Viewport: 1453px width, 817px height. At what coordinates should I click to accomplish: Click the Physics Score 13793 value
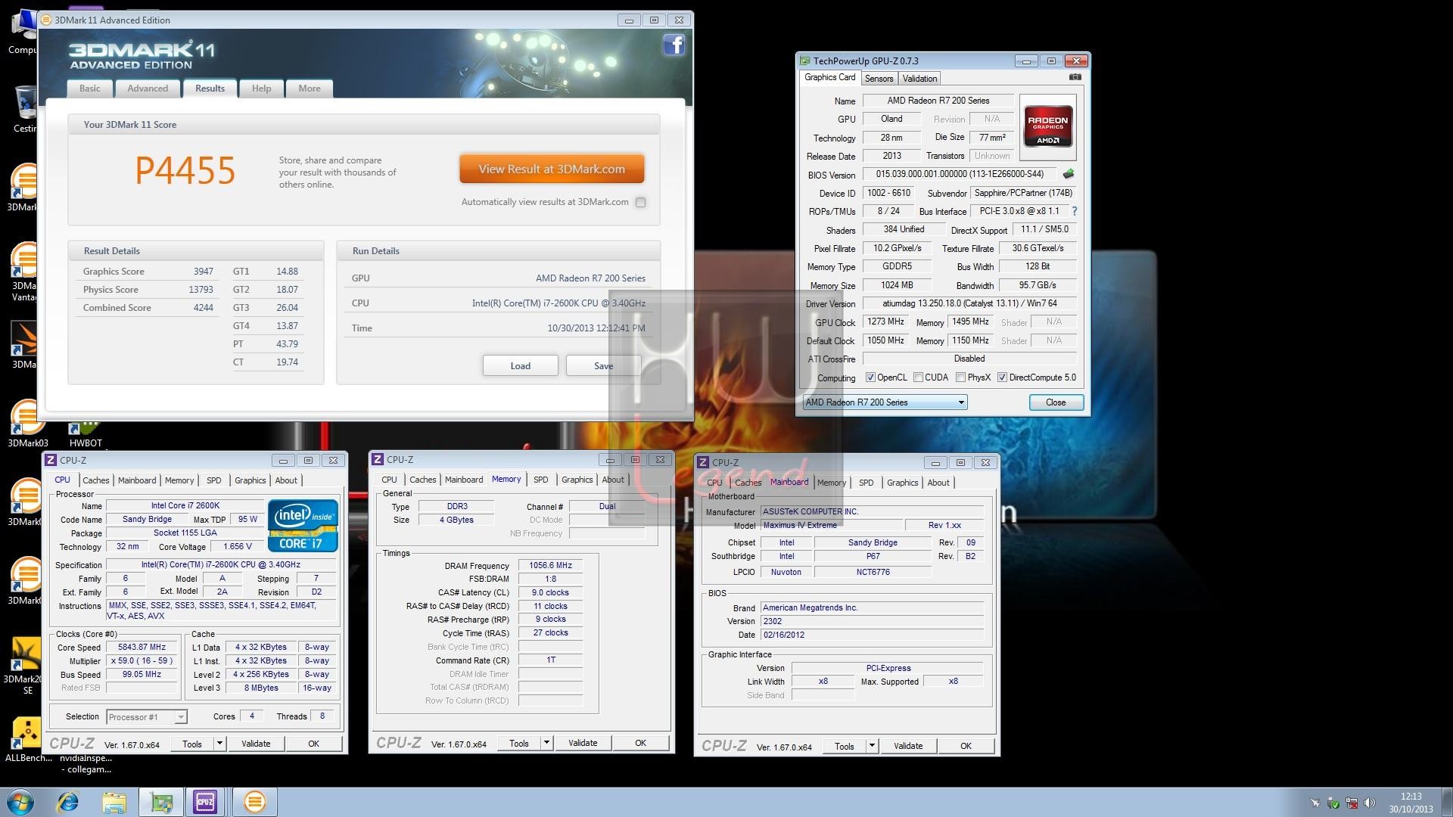pos(201,290)
